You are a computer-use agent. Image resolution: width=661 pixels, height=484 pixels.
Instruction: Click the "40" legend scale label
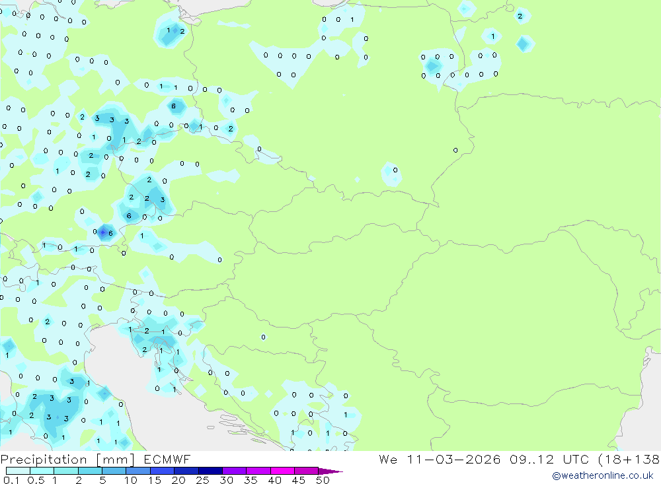pyautogui.click(x=275, y=480)
